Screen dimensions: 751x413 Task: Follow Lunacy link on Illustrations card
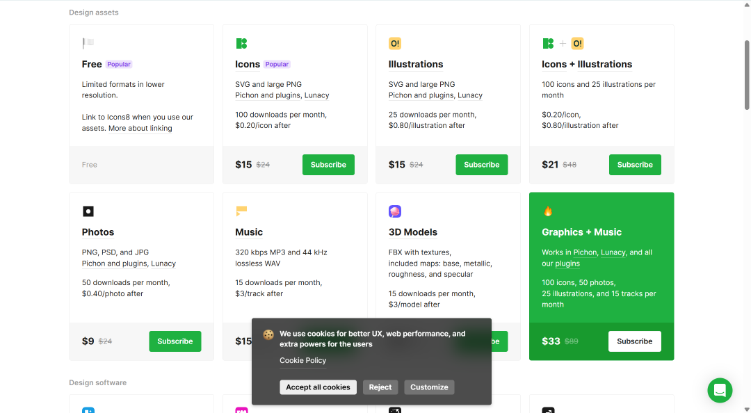click(x=470, y=95)
